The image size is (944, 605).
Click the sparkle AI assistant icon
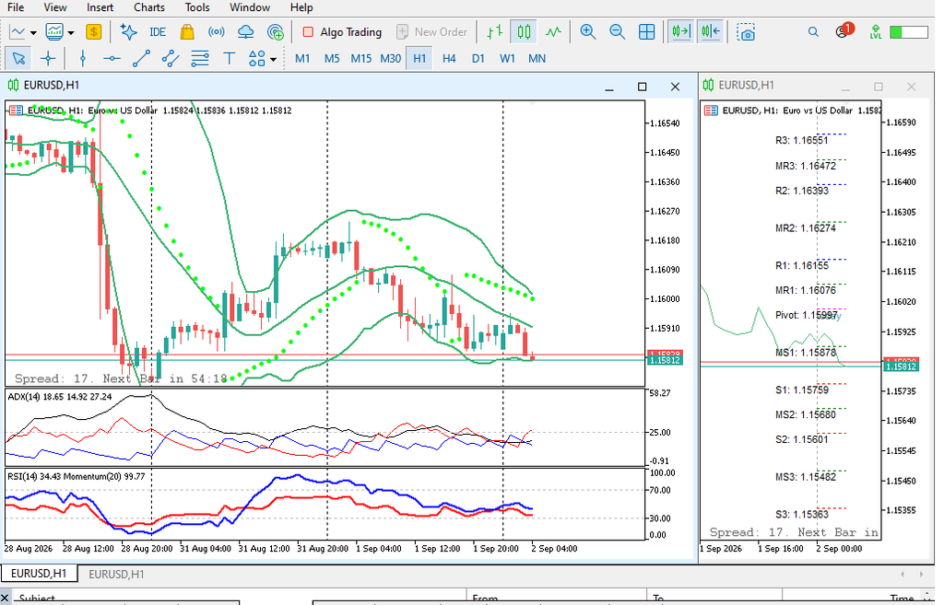(x=128, y=32)
